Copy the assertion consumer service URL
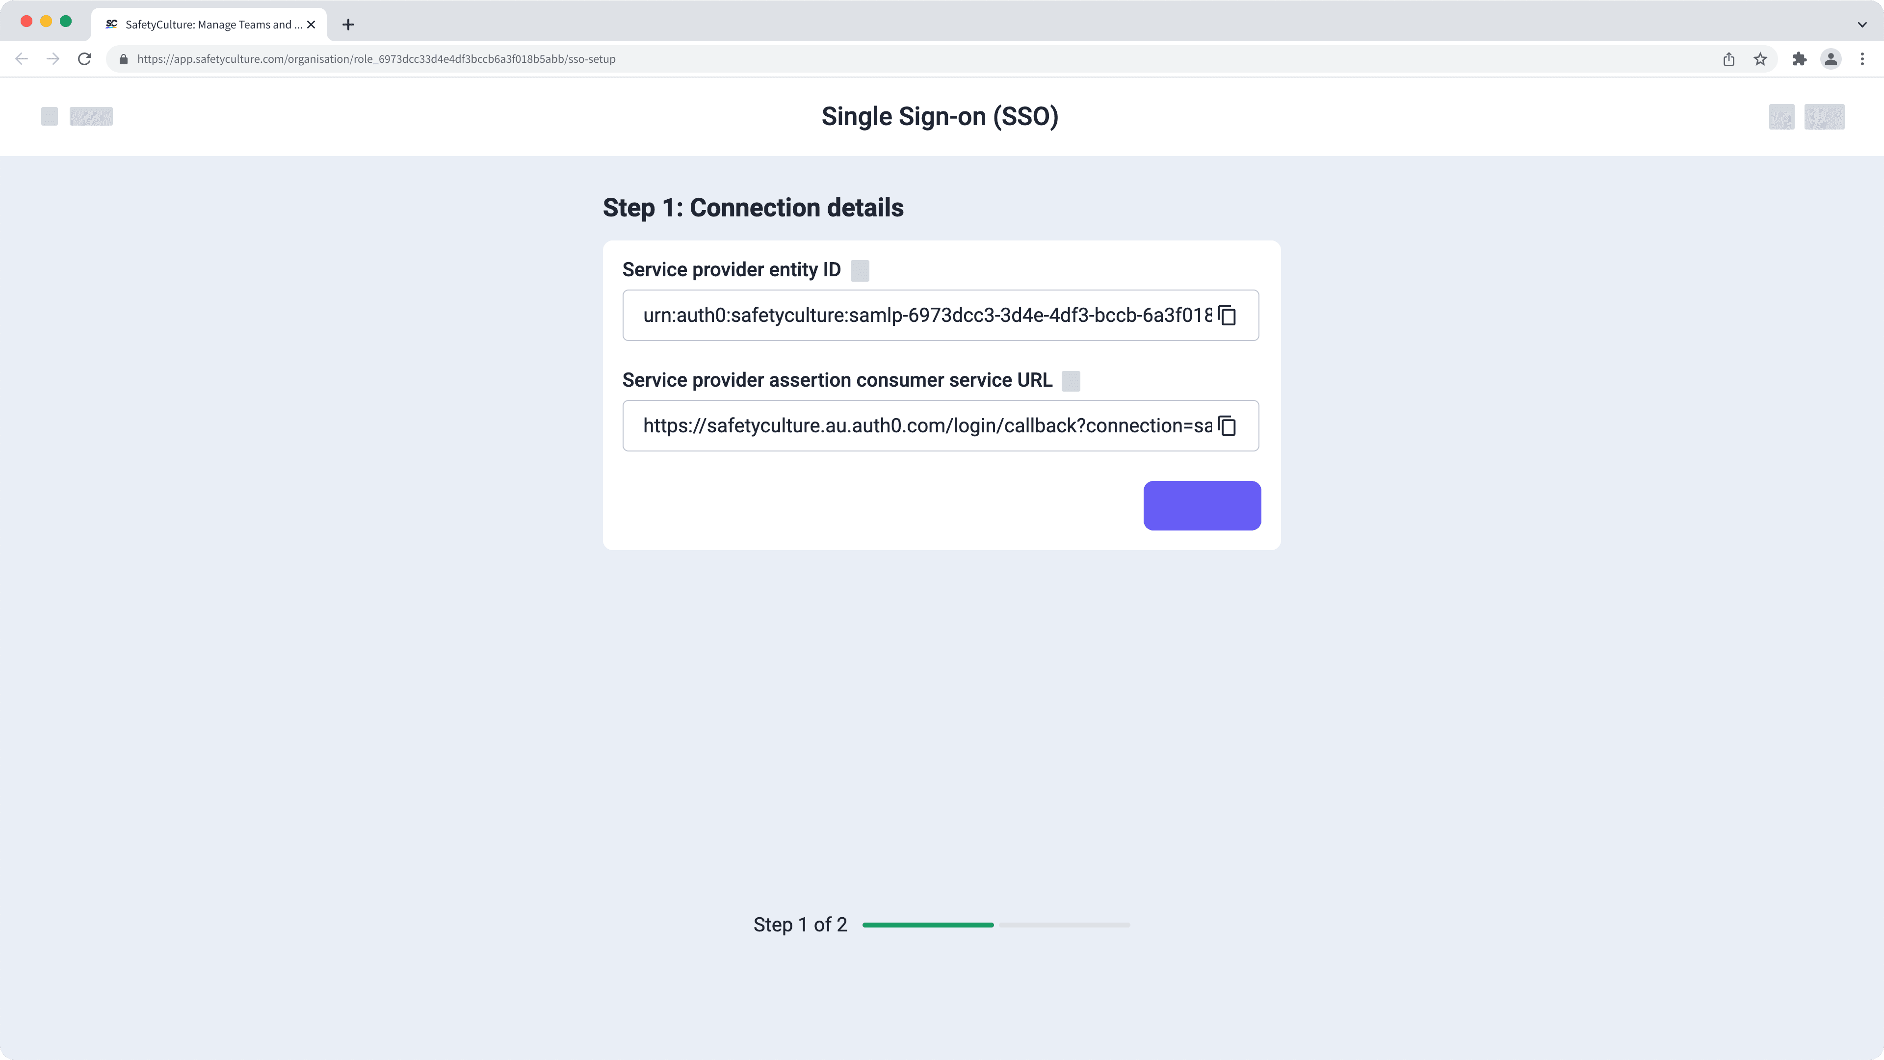The height and width of the screenshot is (1060, 1884). (x=1227, y=426)
